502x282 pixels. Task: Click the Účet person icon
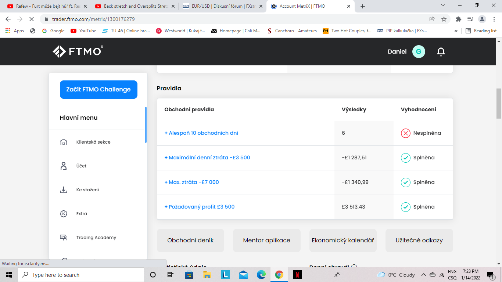pyautogui.click(x=64, y=166)
